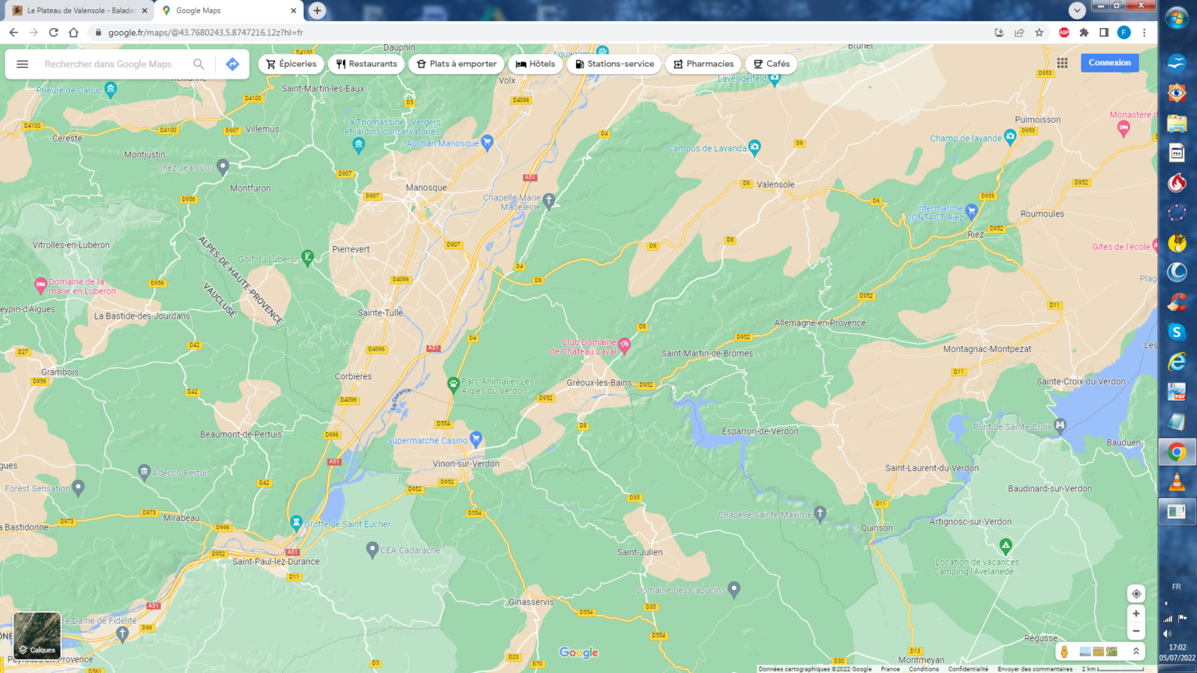
Task: Open the Conditions link in footer
Action: click(923, 669)
